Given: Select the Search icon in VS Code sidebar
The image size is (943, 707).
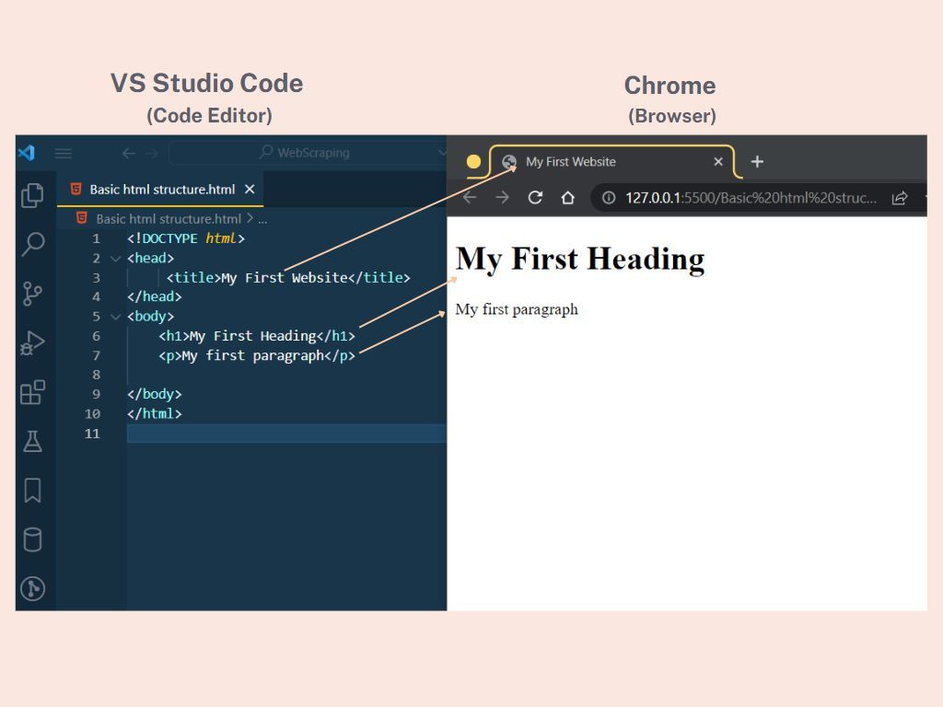Looking at the screenshot, I should (33, 244).
